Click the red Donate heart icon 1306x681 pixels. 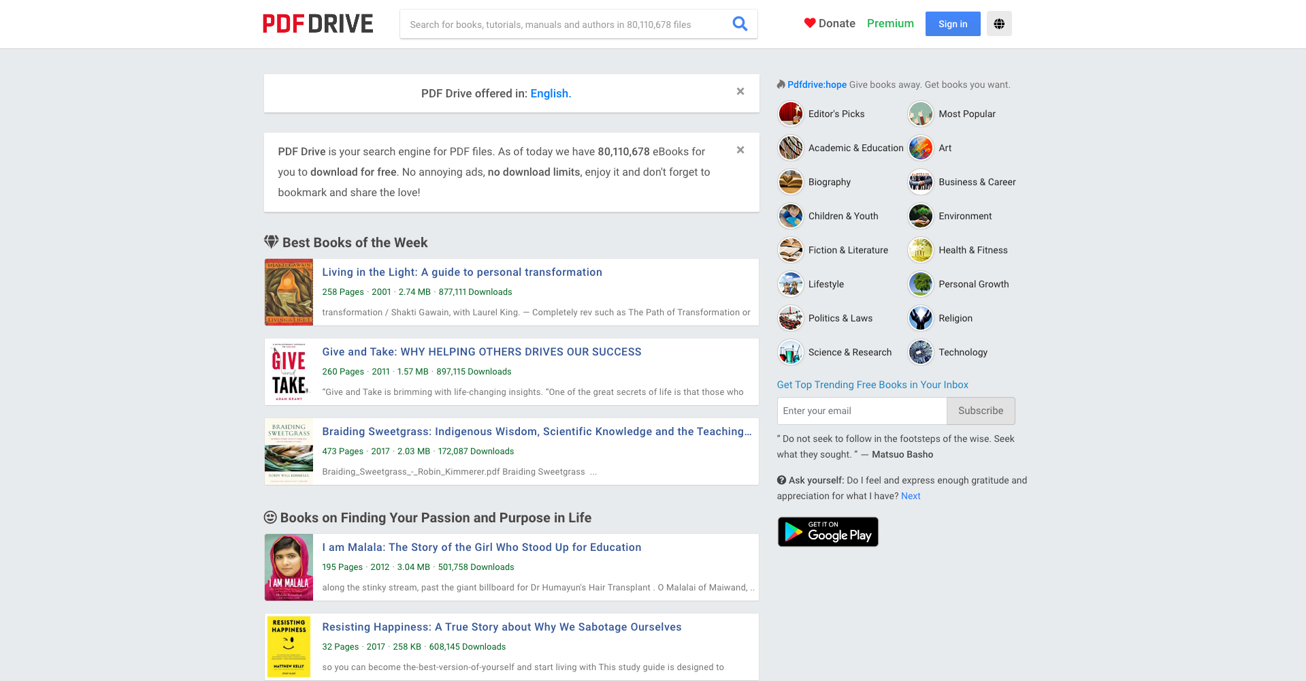(810, 23)
